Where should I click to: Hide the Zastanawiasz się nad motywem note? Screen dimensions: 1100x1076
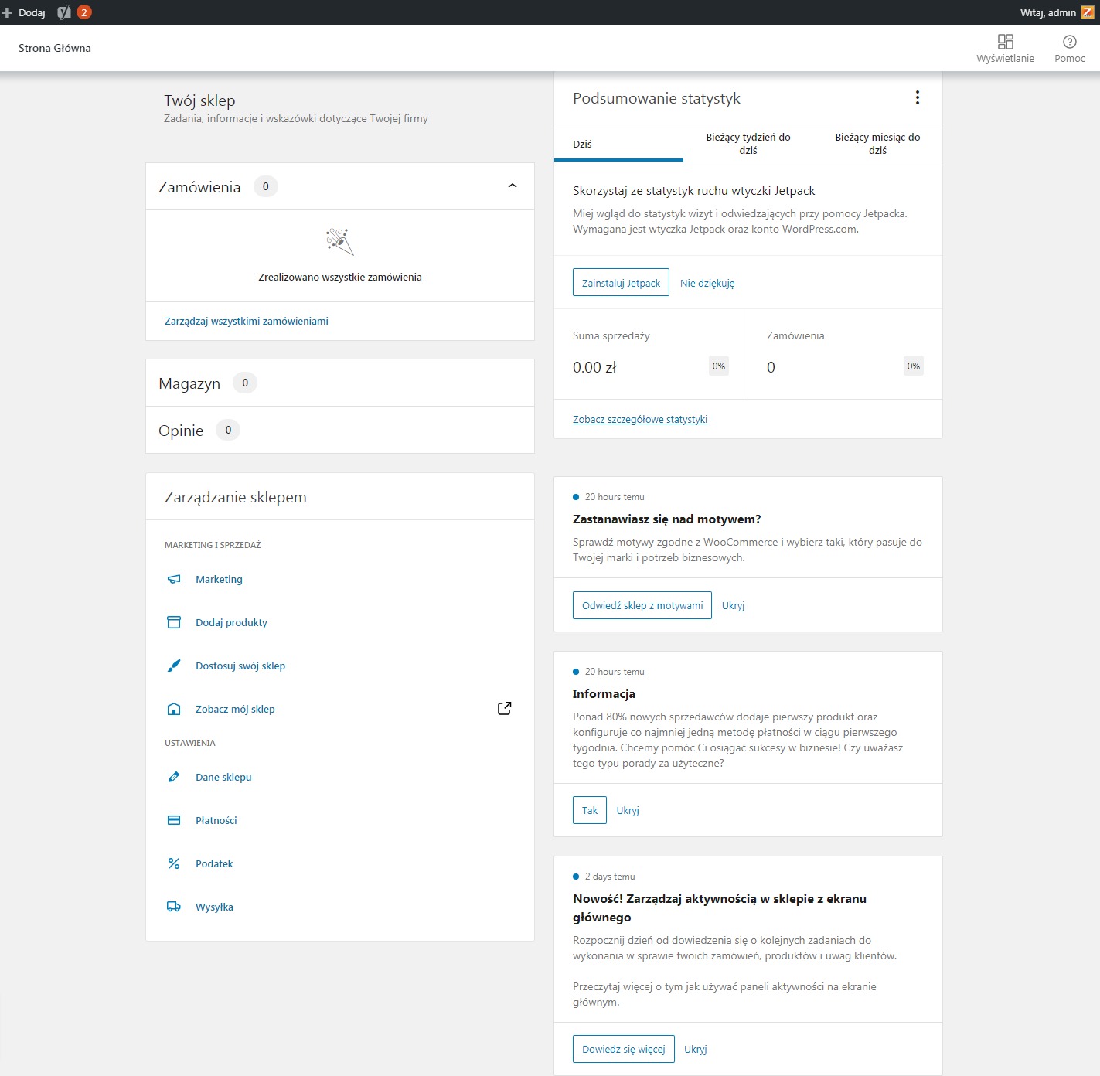(x=733, y=605)
